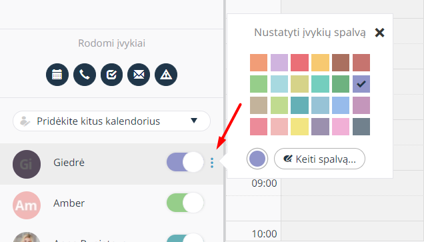Select Amber name in calendar list
The image size is (424, 242).
coord(69,203)
